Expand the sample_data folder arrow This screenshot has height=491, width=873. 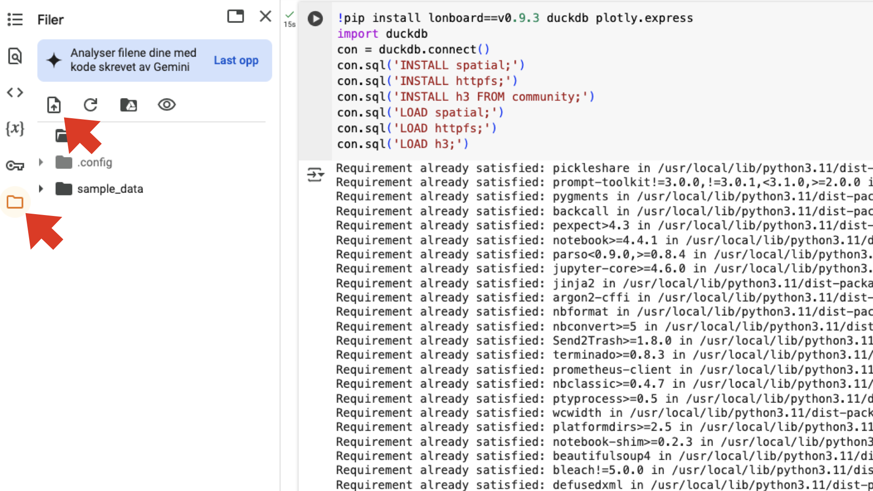pos(41,189)
